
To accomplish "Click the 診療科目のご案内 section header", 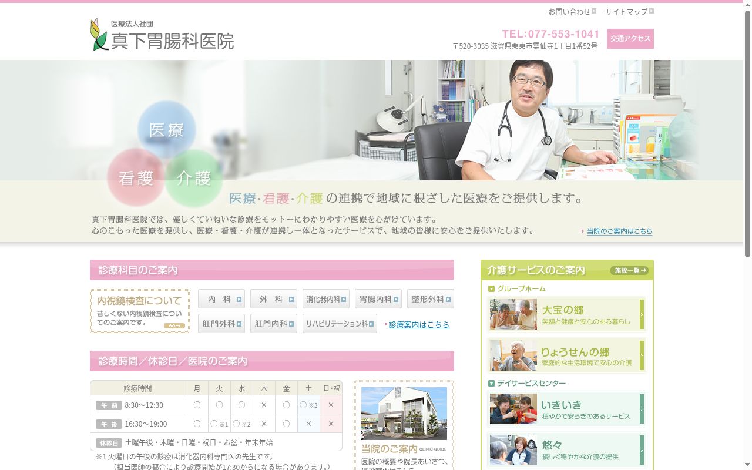I will tap(272, 270).
